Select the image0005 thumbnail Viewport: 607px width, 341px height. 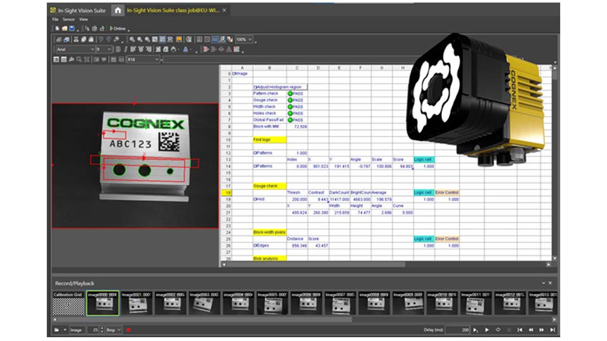tap(272, 304)
